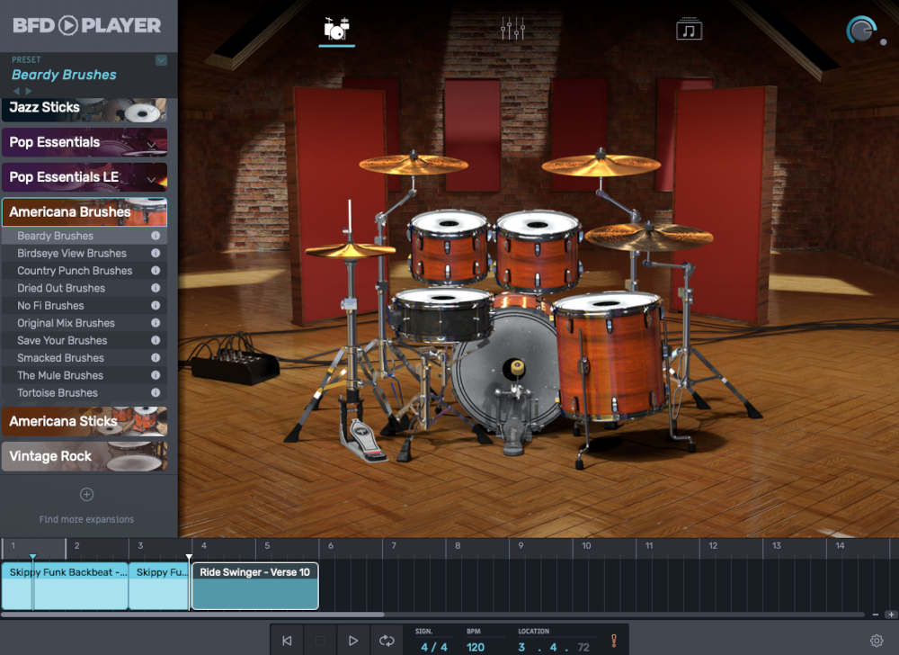This screenshot has width=899, height=655.
Task: Open the Grooves browser music note icon
Action: (x=690, y=28)
